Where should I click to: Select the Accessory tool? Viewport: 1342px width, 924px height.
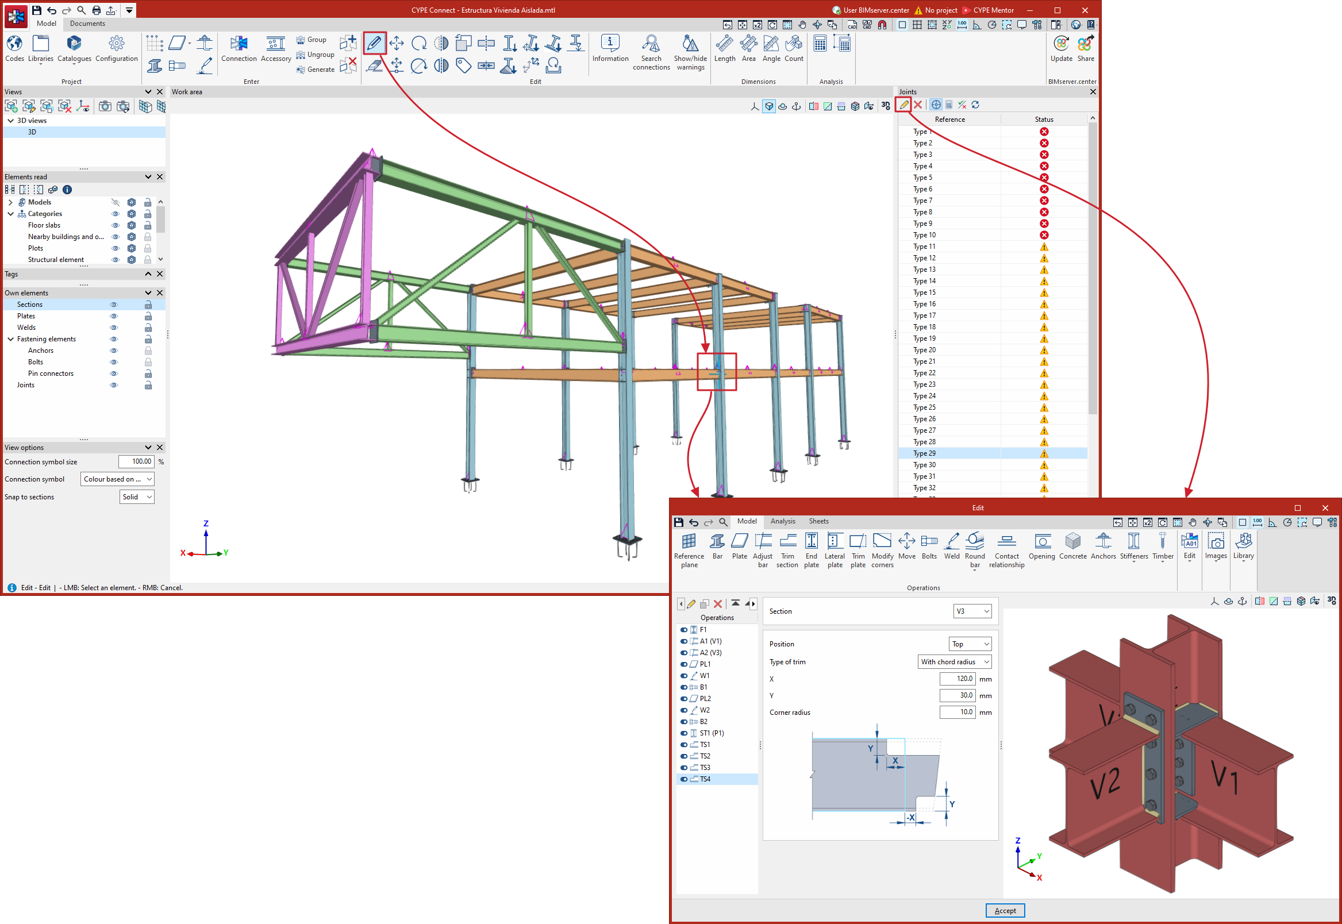[x=275, y=49]
